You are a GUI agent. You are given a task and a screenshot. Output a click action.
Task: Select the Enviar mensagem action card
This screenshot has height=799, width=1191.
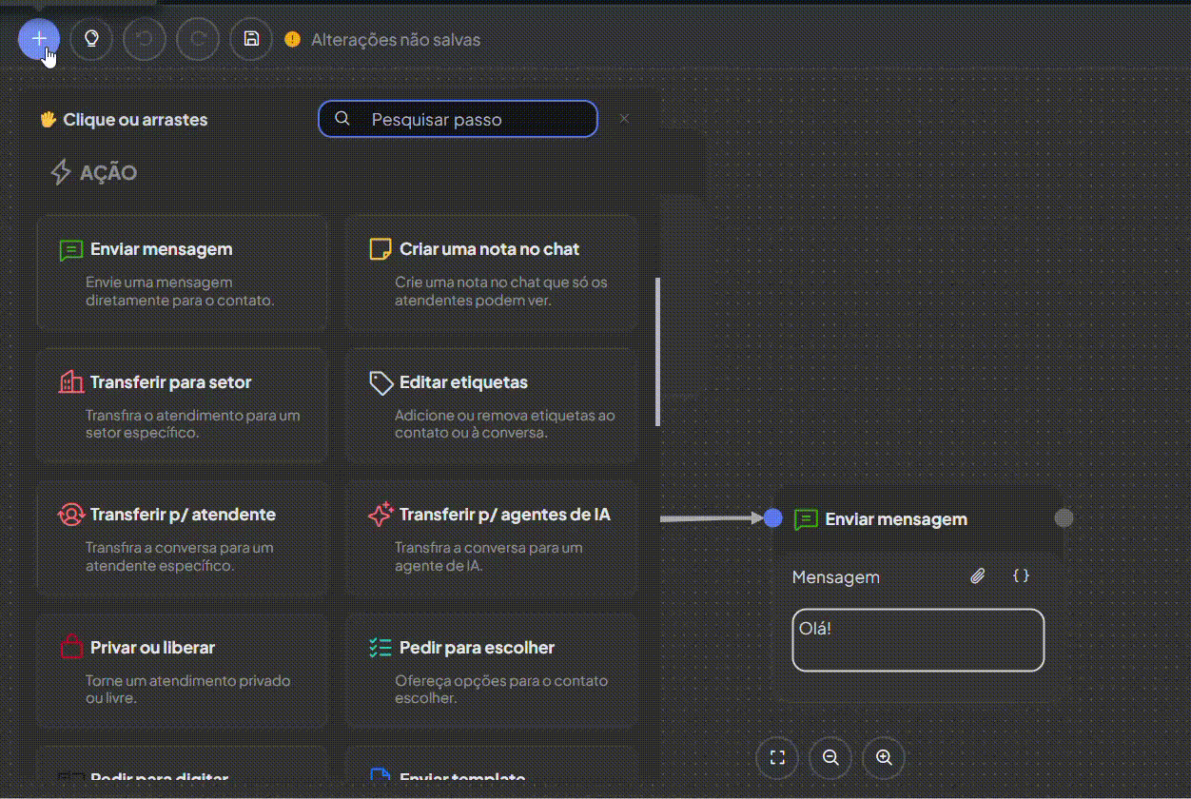183,273
